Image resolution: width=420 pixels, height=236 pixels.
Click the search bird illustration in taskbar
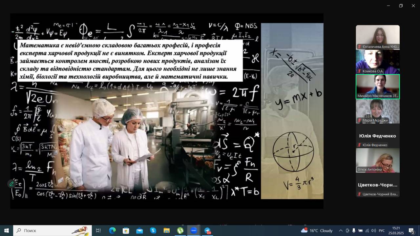point(80,230)
